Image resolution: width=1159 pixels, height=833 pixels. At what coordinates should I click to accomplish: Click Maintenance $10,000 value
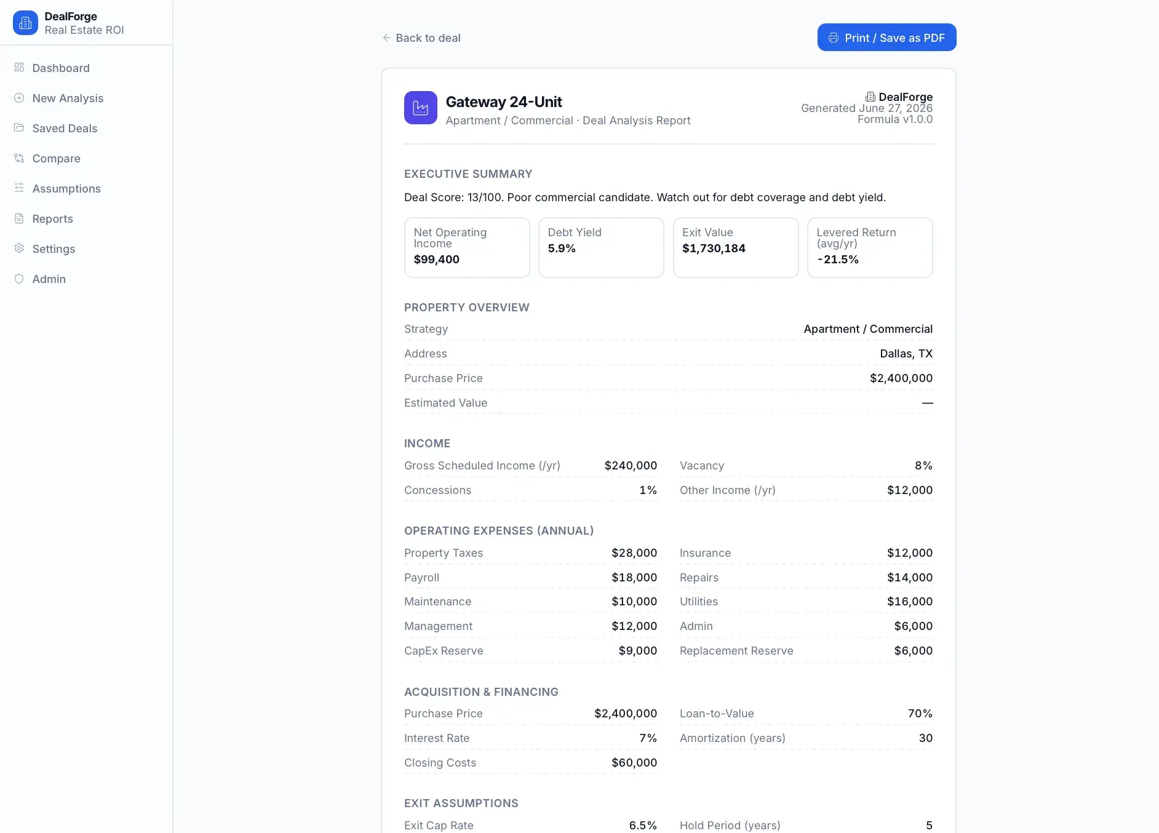(x=634, y=602)
